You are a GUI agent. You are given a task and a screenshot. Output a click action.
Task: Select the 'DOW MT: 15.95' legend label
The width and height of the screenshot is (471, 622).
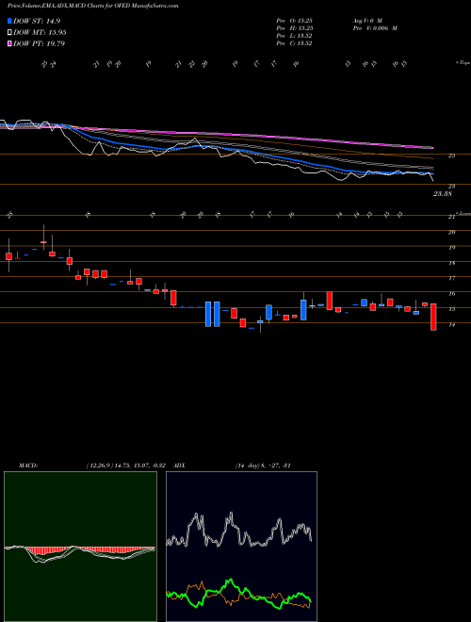click(40, 33)
